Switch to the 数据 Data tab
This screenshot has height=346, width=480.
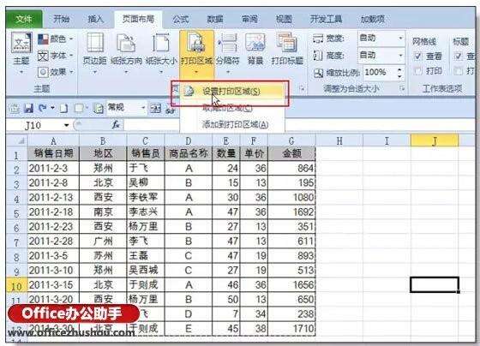point(215,20)
